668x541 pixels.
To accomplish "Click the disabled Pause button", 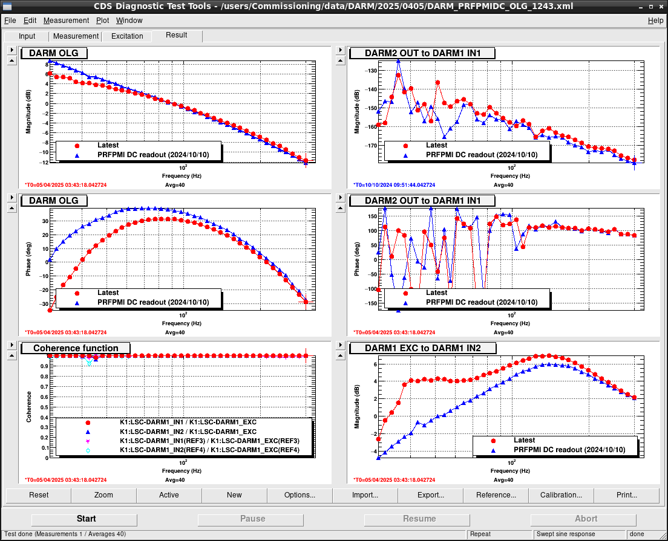I will [251, 519].
